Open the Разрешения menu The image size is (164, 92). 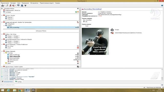tap(25, 3)
